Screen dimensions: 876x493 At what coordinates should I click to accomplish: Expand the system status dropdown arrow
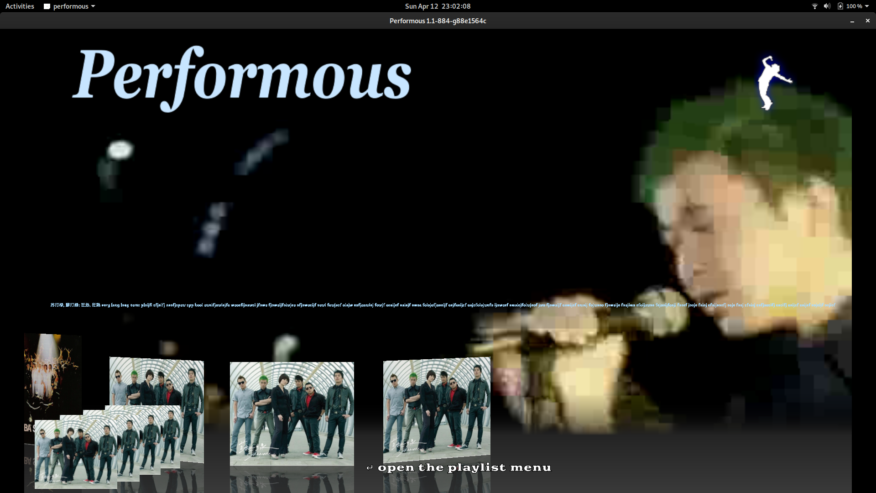(867, 6)
